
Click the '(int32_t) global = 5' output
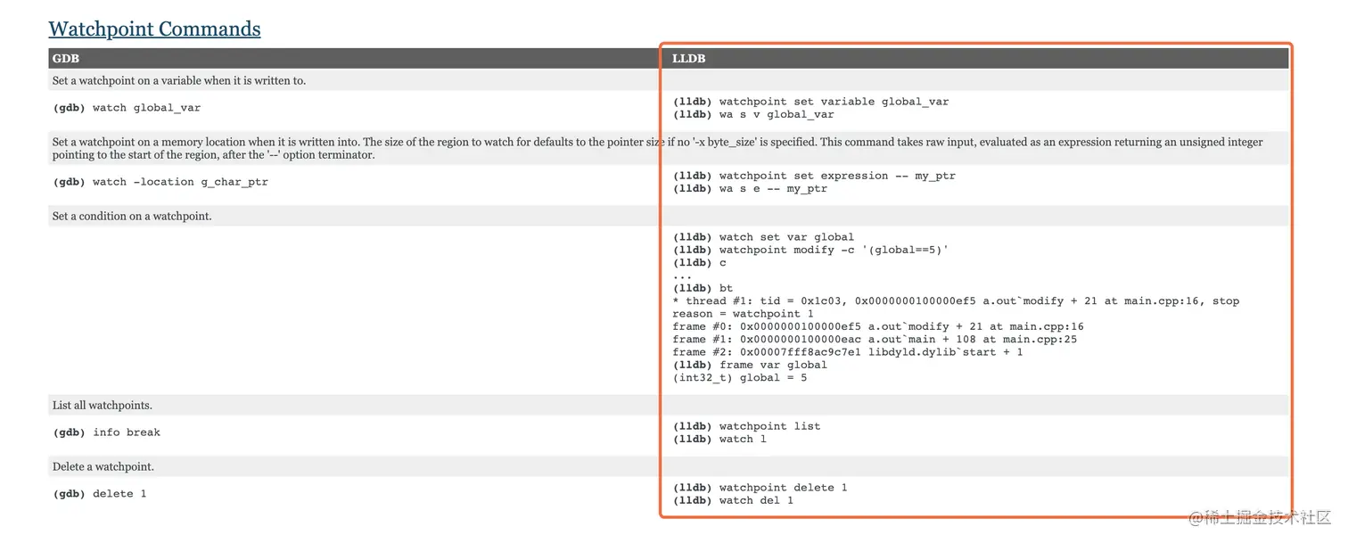739,378
